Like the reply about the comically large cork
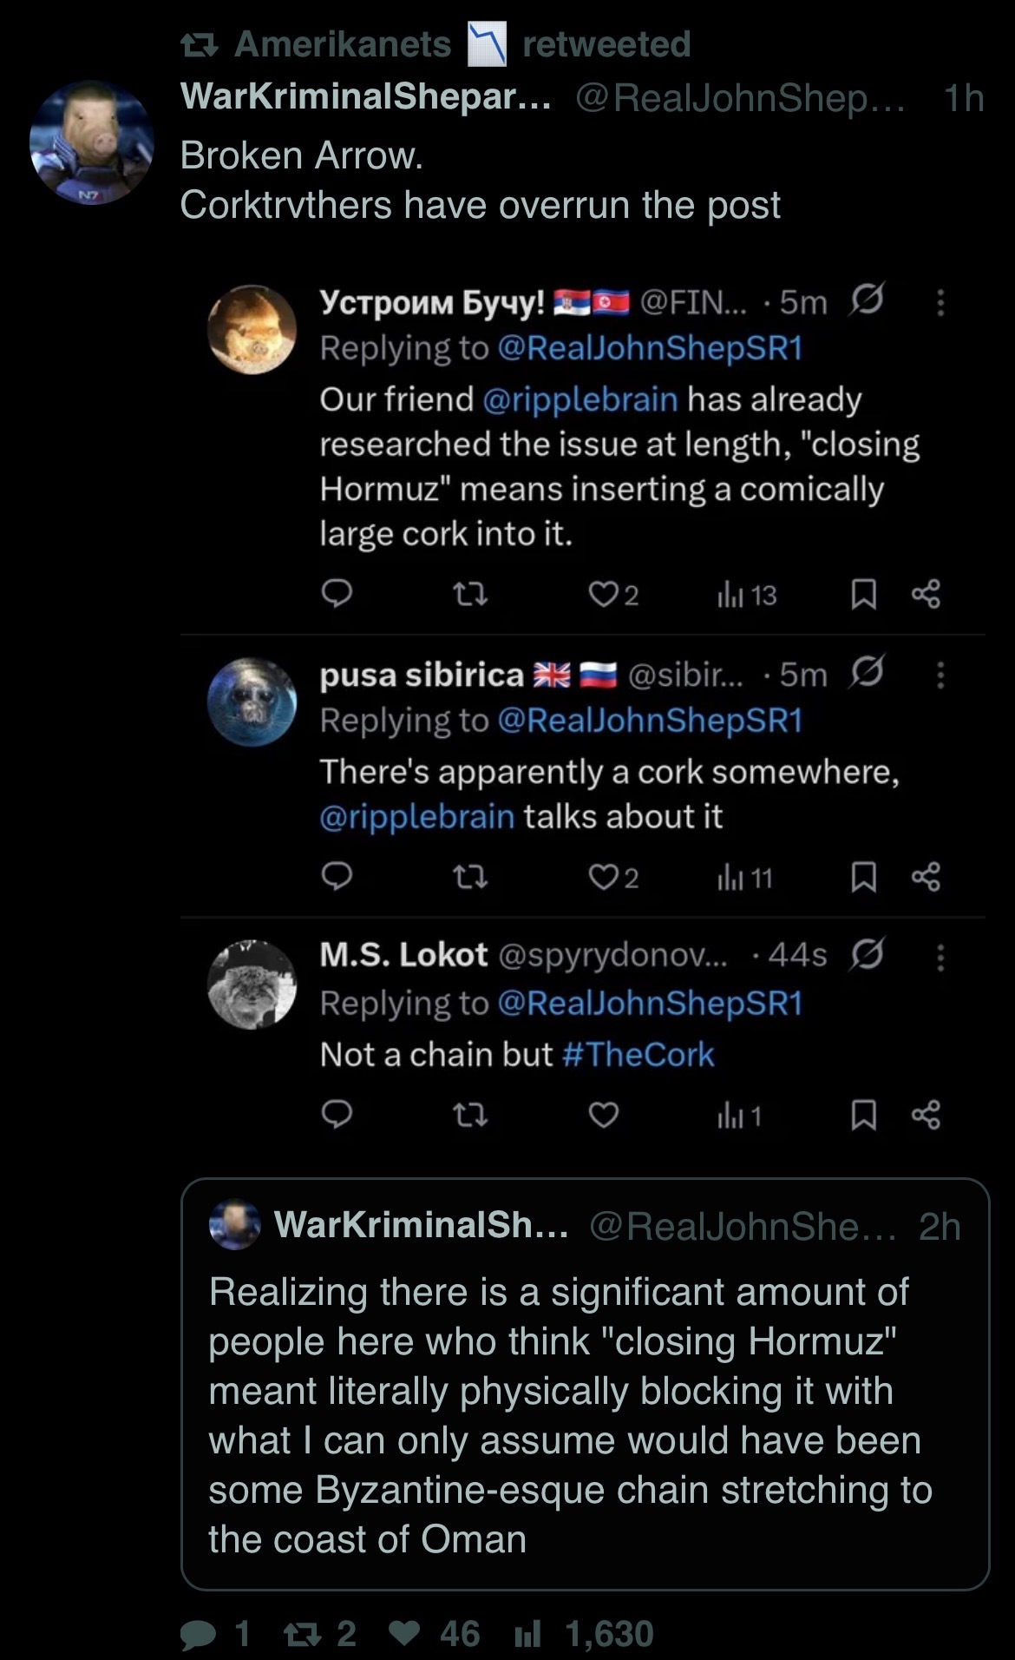Viewport: 1015px width, 1660px height. [x=602, y=595]
